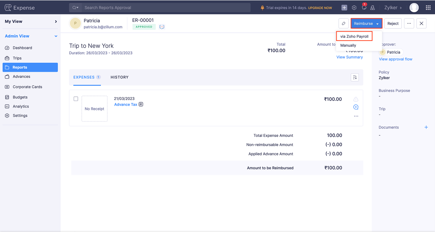
Task: Open the View Summary link
Action: point(349,57)
